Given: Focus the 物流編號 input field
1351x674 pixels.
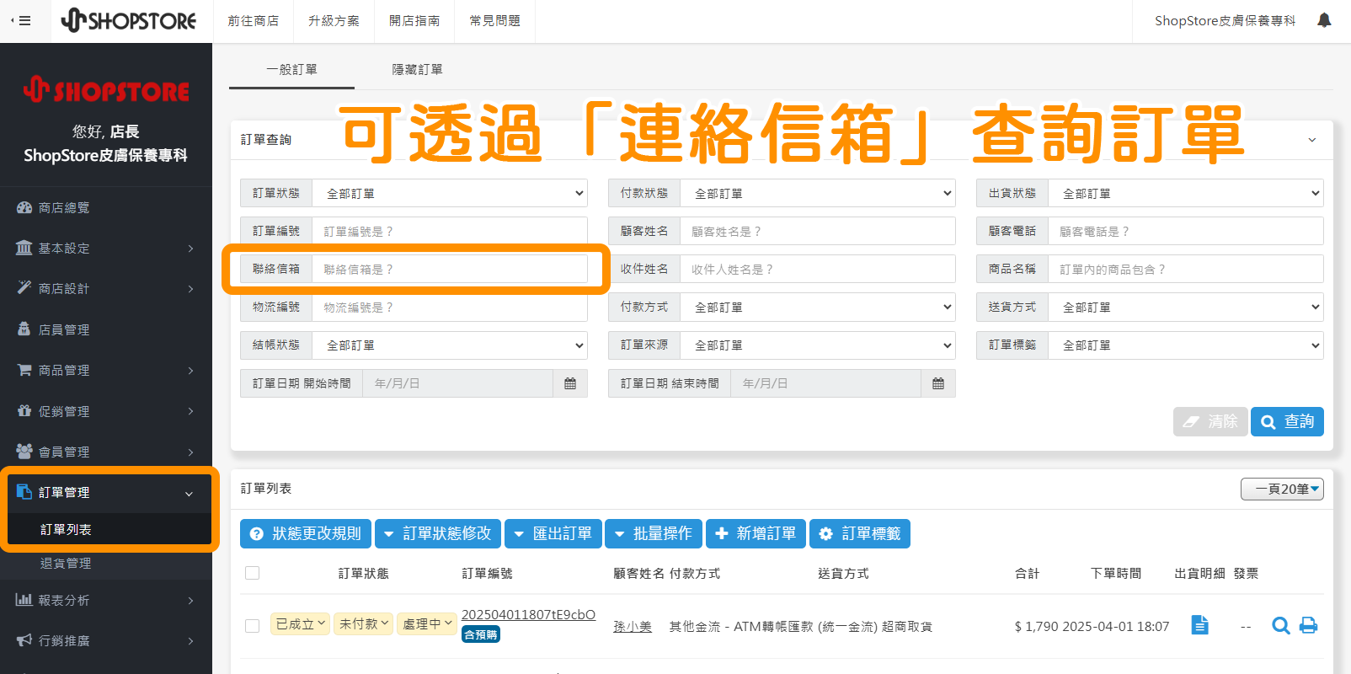Looking at the screenshot, I should 450,307.
